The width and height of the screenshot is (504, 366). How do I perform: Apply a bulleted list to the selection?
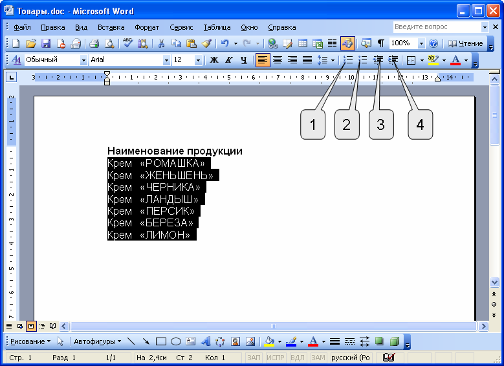pyautogui.click(x=362, y=60)
